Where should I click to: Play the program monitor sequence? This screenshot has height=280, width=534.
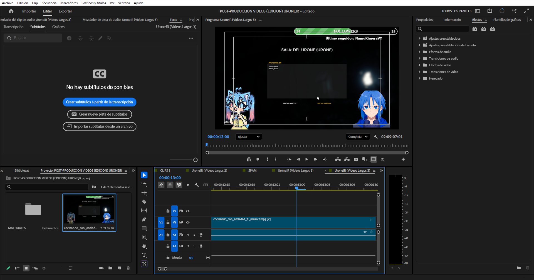point(306,159)
